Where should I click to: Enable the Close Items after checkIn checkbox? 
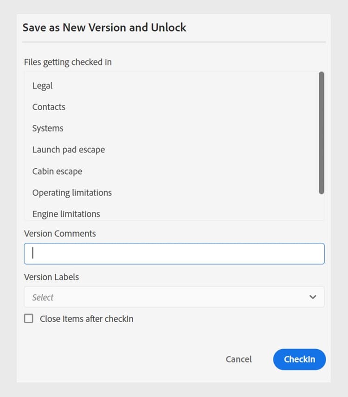[x=29, y=318]
